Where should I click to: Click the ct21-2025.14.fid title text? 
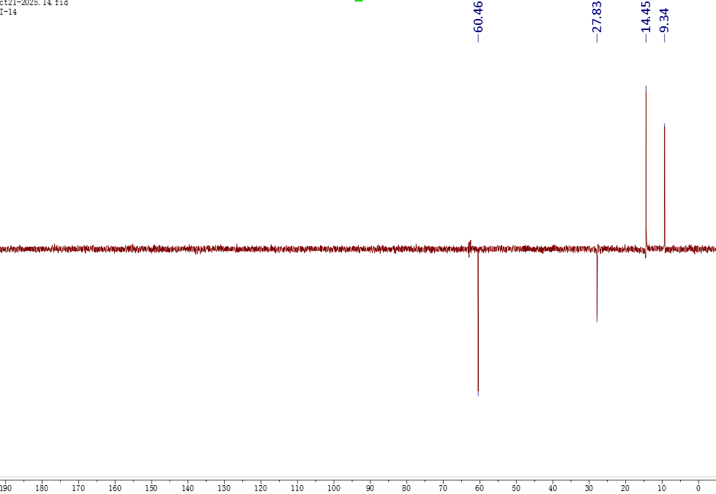34,3
